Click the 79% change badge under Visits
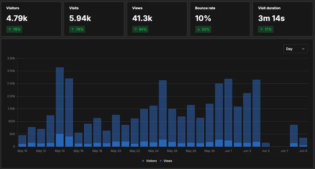The width and height of the screenshot is (315, 169). 77,29
